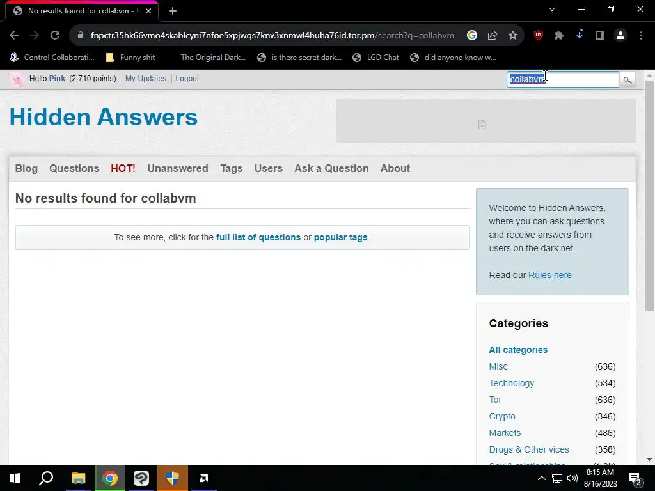Open the extensions puzzle-piece menu
Screen dimensions: 655x491
(x=559, y=36)
